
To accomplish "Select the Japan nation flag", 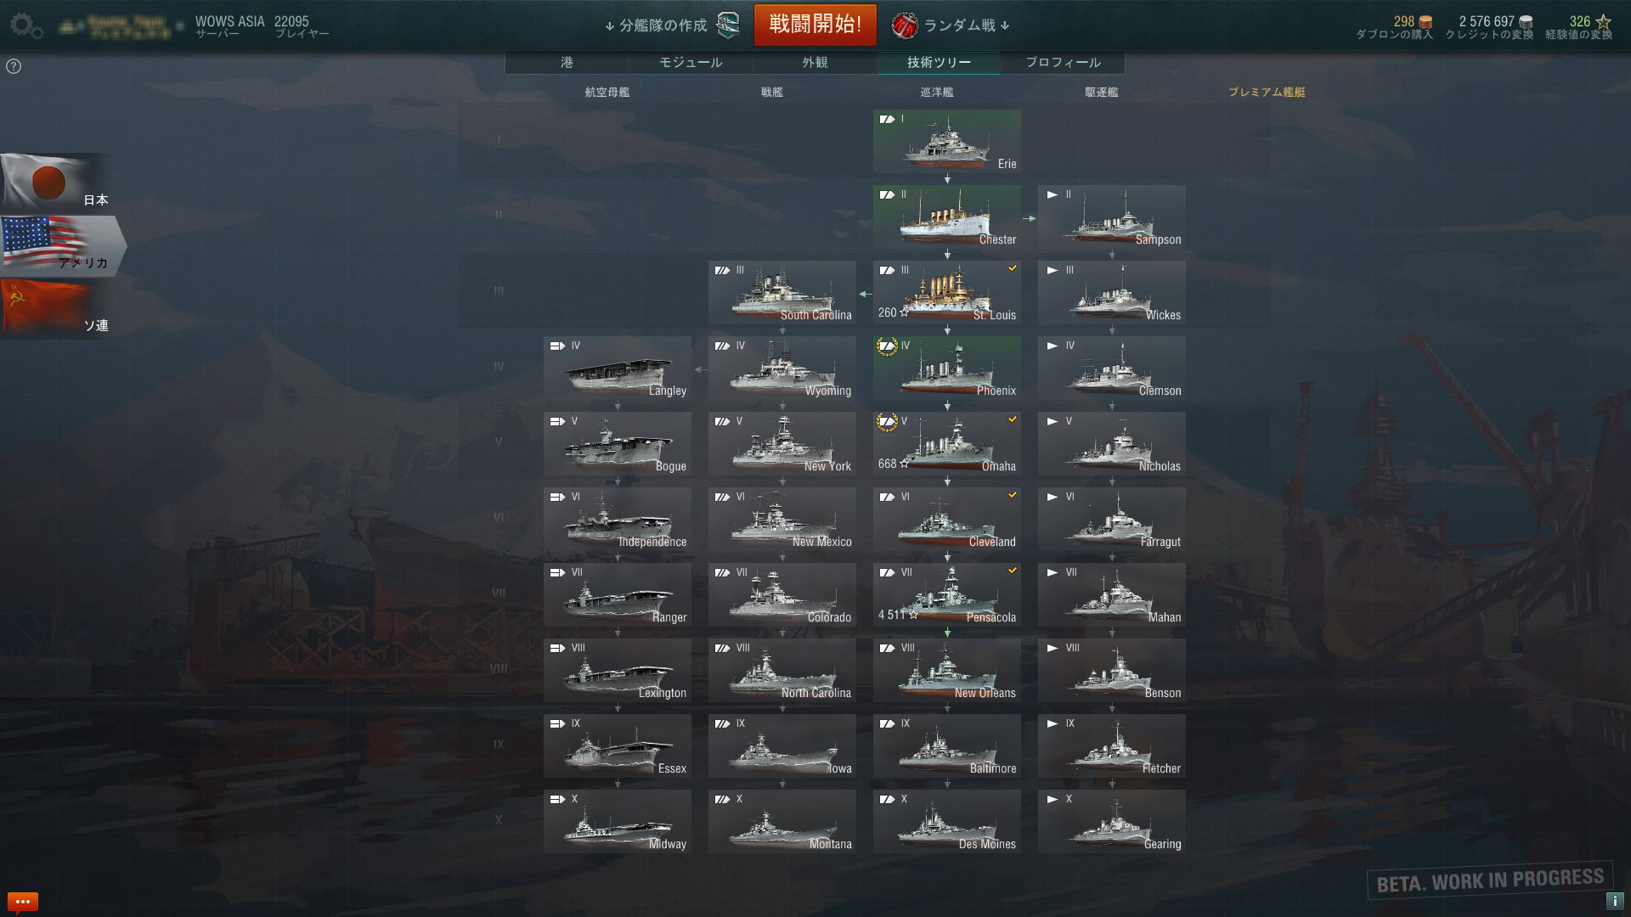I will tap(55, 183).
